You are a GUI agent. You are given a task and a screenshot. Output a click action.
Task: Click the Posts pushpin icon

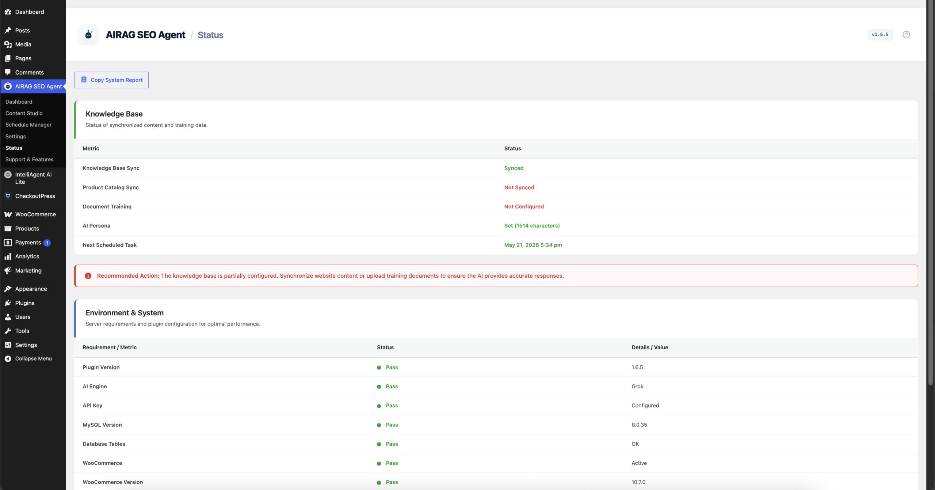coord(8,30)
